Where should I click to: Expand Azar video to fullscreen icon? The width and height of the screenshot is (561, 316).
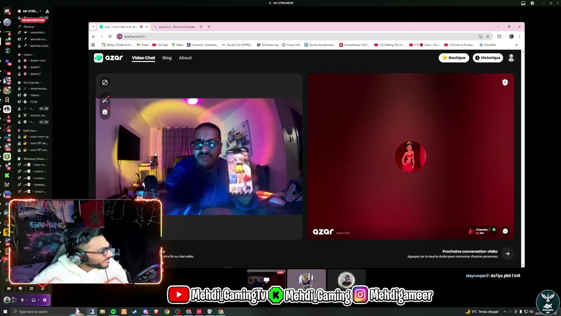105,82
